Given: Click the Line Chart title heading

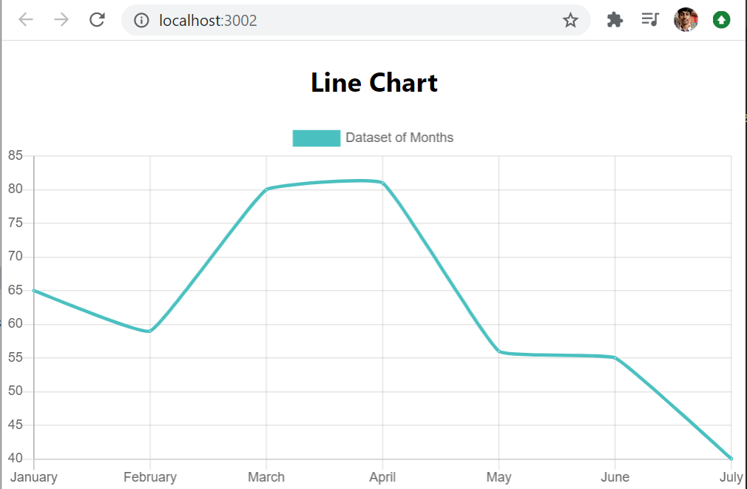Looking at the screenshot, I should 373,83.
